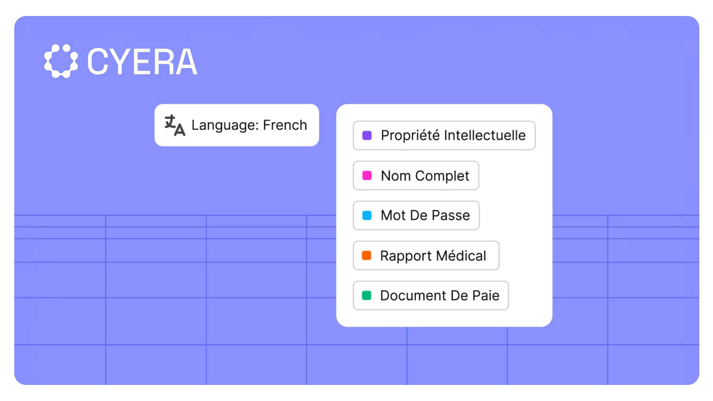The image size is (713, 401).
Task: Click the orange Rapport Médical square
Action: [x=367, y=255]
